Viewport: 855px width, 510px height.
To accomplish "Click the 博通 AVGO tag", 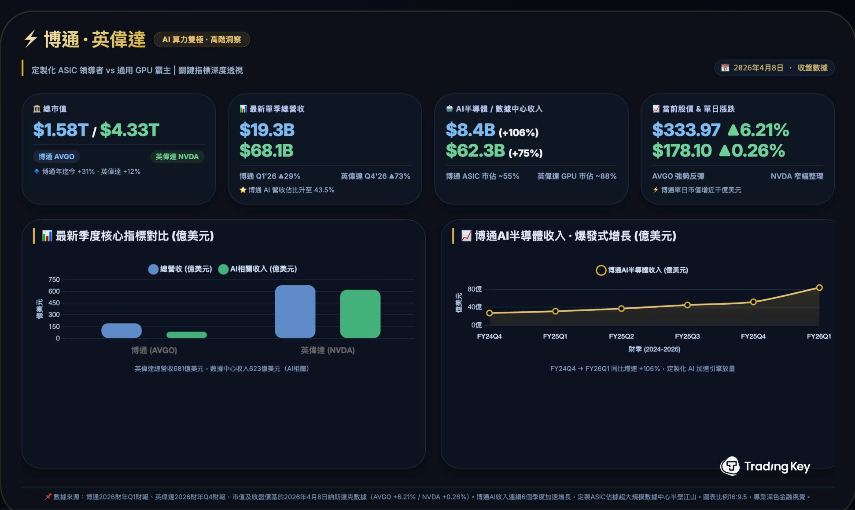I will [56, 157].
